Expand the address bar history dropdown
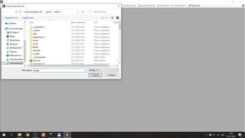 pos(77,12)
